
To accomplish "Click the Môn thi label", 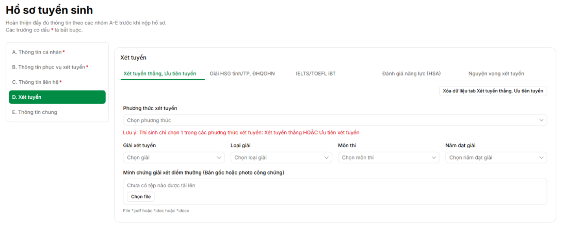I will point(347,146).
